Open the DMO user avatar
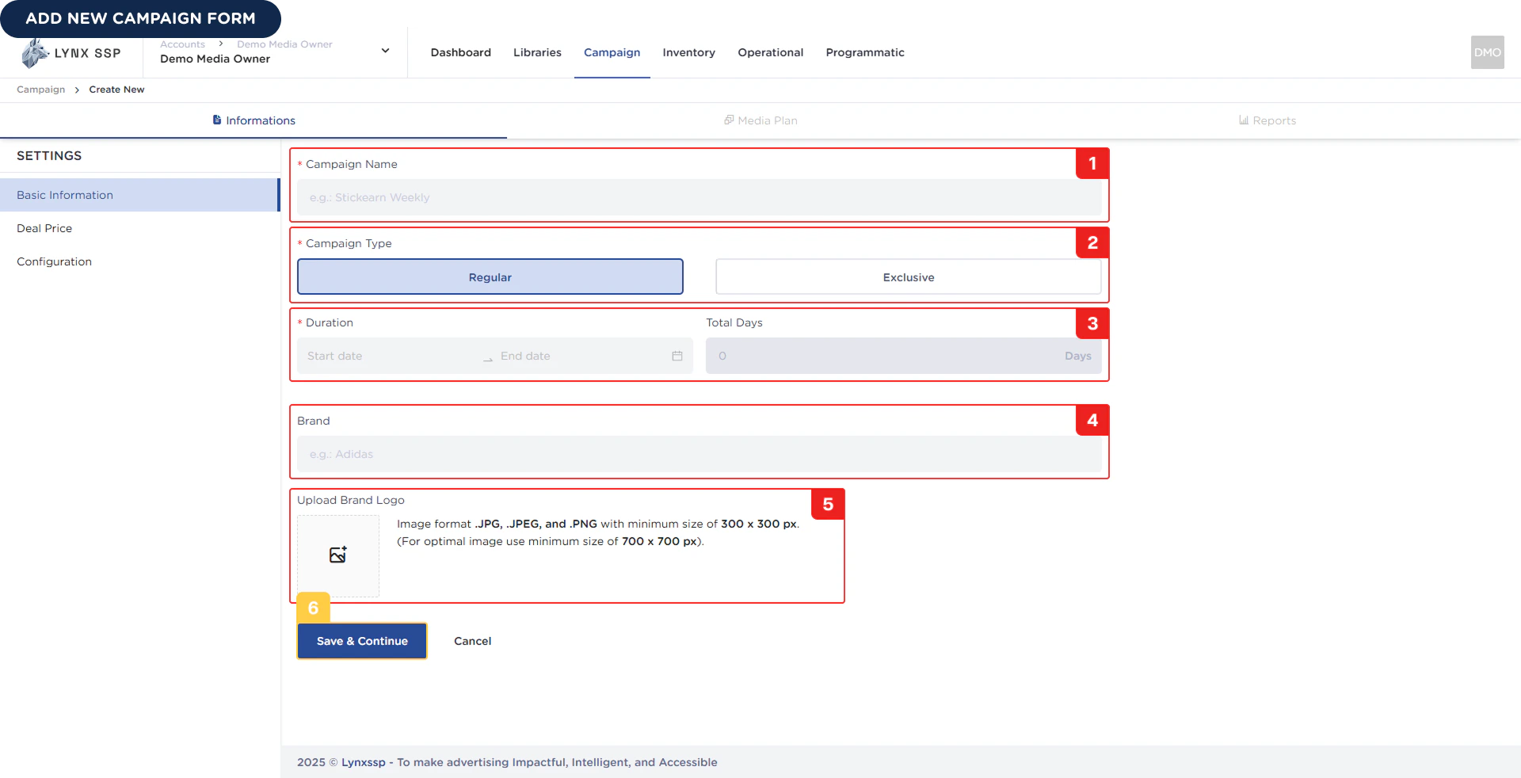This screenshot has height=778, width=1521. (x=1487, y=52)
